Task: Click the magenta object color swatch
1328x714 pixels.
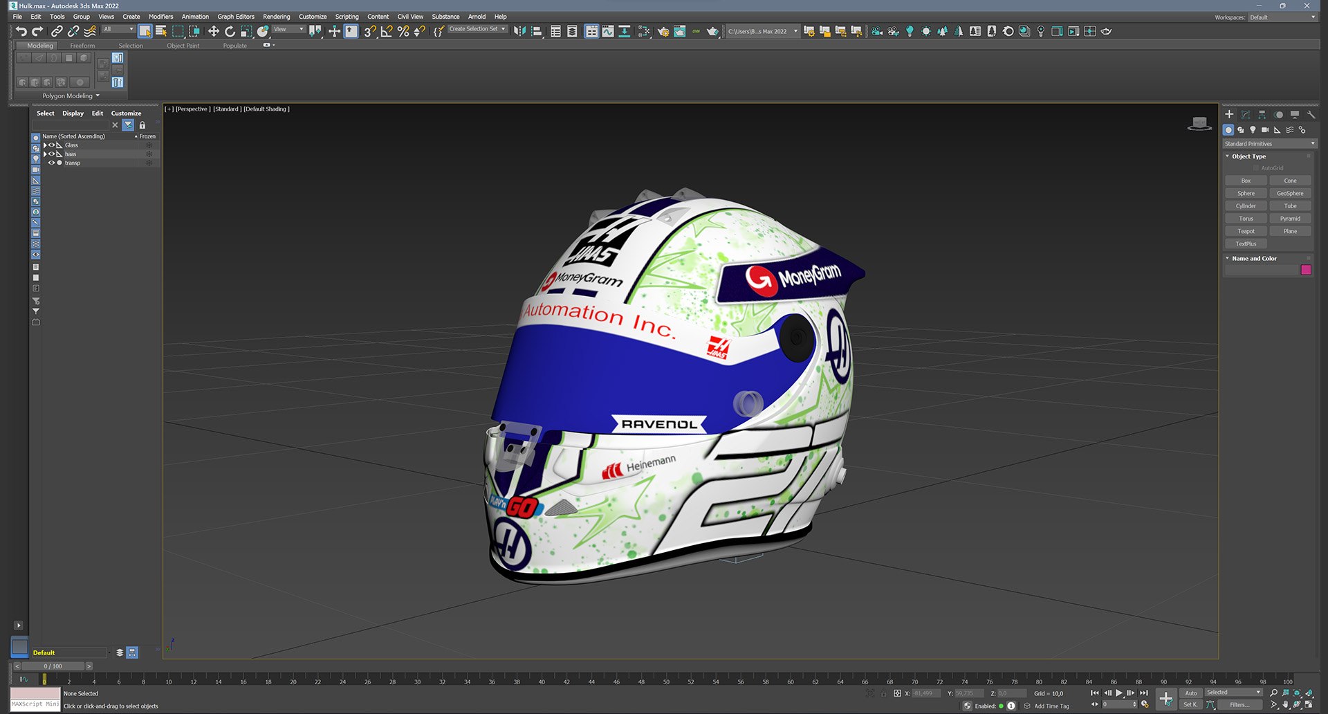Action: pos(1306,270)
